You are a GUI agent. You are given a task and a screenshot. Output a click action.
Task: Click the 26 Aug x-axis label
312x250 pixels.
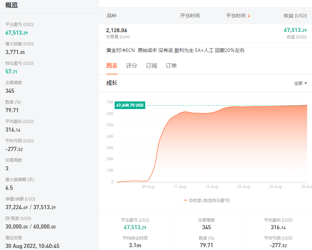pyautogui.click(x=275, y=187)
